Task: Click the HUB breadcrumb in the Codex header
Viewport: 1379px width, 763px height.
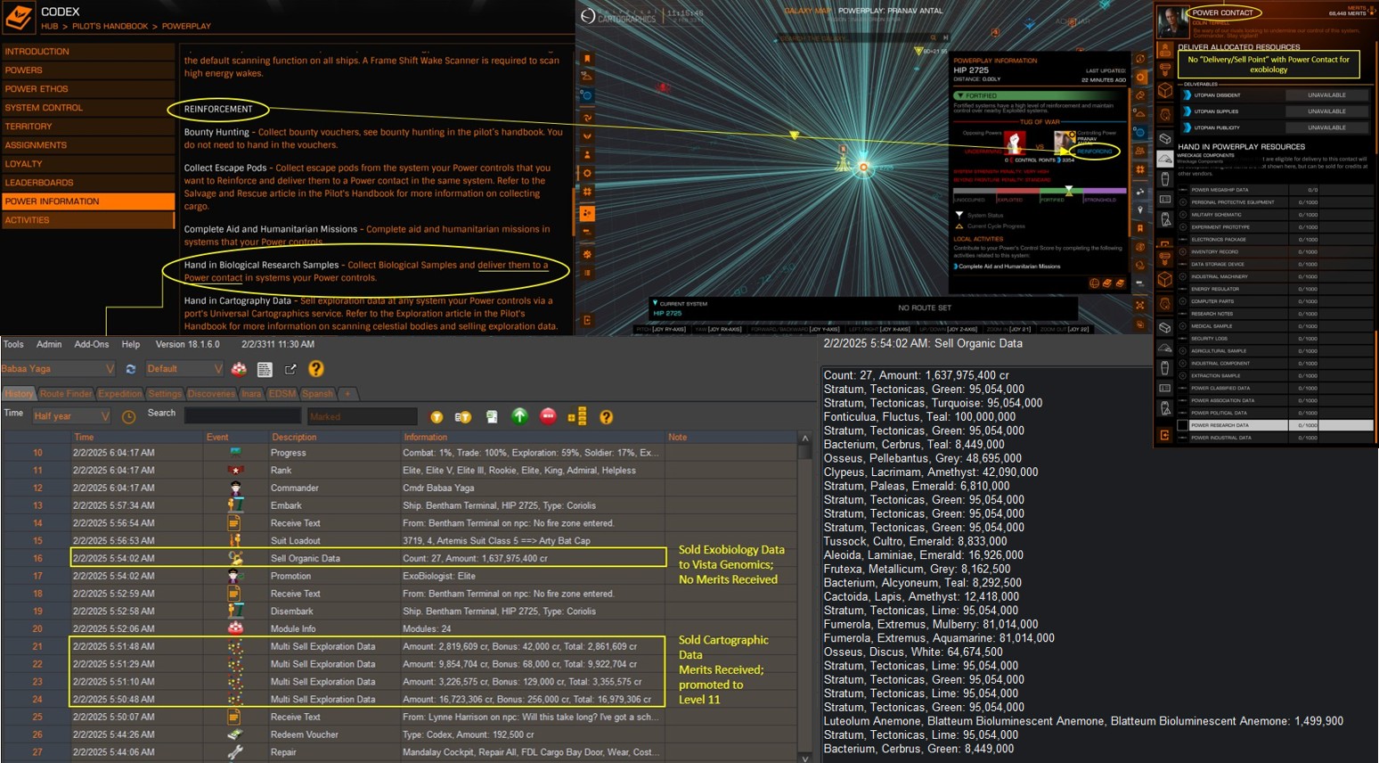Action: pyautogui.click(x=49, y=26)
